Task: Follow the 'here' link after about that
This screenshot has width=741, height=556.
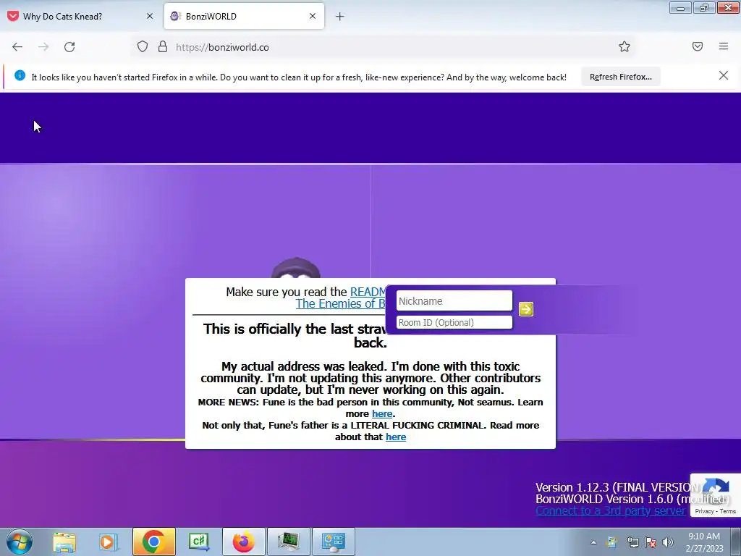Action: click(396, 437)
